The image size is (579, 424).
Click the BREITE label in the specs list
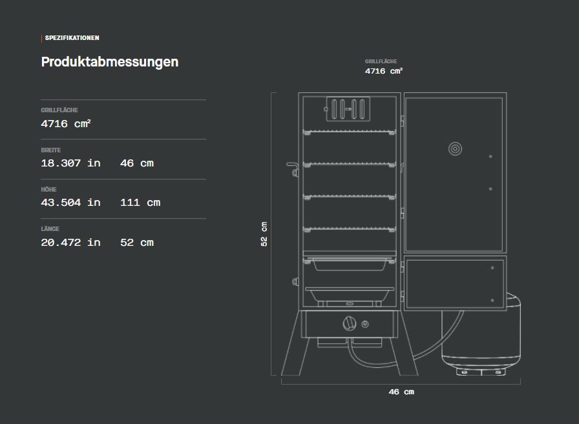[x=51, y=150]
